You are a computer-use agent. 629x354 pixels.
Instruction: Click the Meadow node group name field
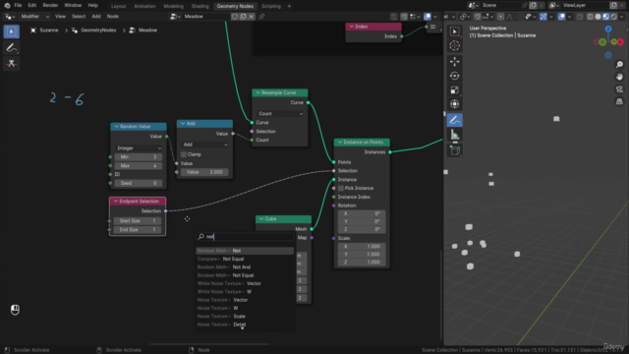[x=207, y=17]
